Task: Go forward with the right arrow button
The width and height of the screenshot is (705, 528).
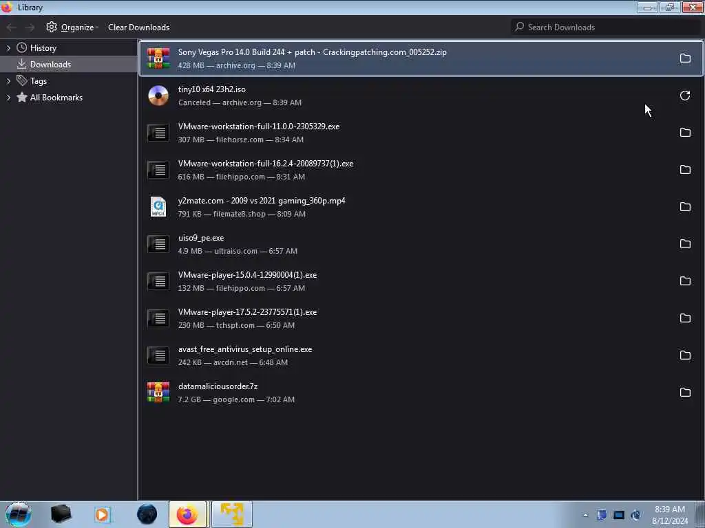Action: (x=30, y=27)
